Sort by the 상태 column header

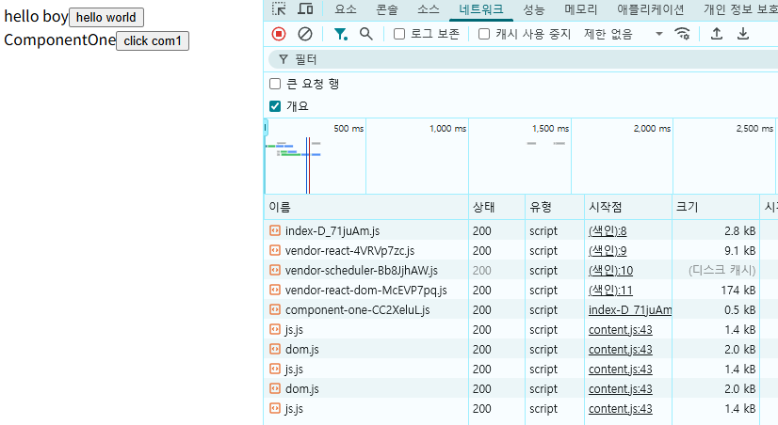(x=496, y=207)
